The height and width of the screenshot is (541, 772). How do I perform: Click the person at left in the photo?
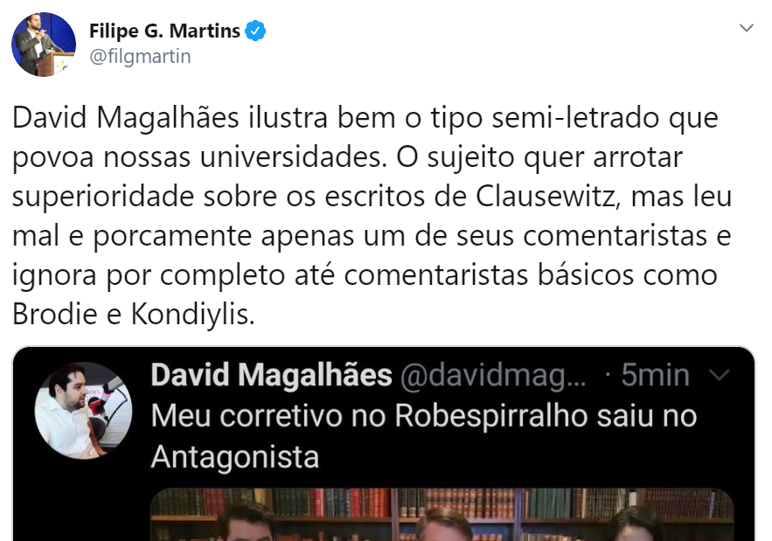pos(247,523)
